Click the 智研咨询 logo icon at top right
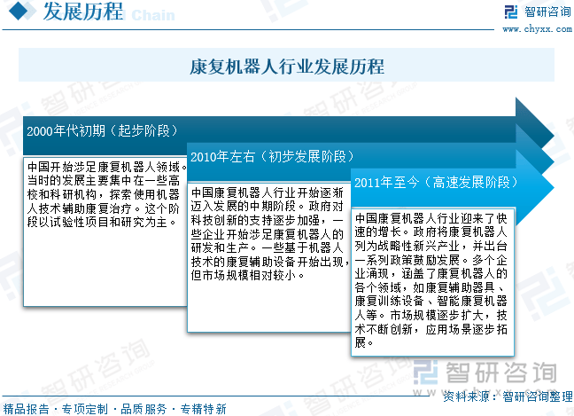The width and height of the screenshot is (574, 416). (510, 12)
